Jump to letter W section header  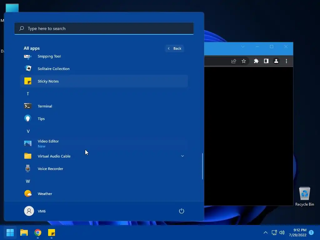[x=28, y=181]
